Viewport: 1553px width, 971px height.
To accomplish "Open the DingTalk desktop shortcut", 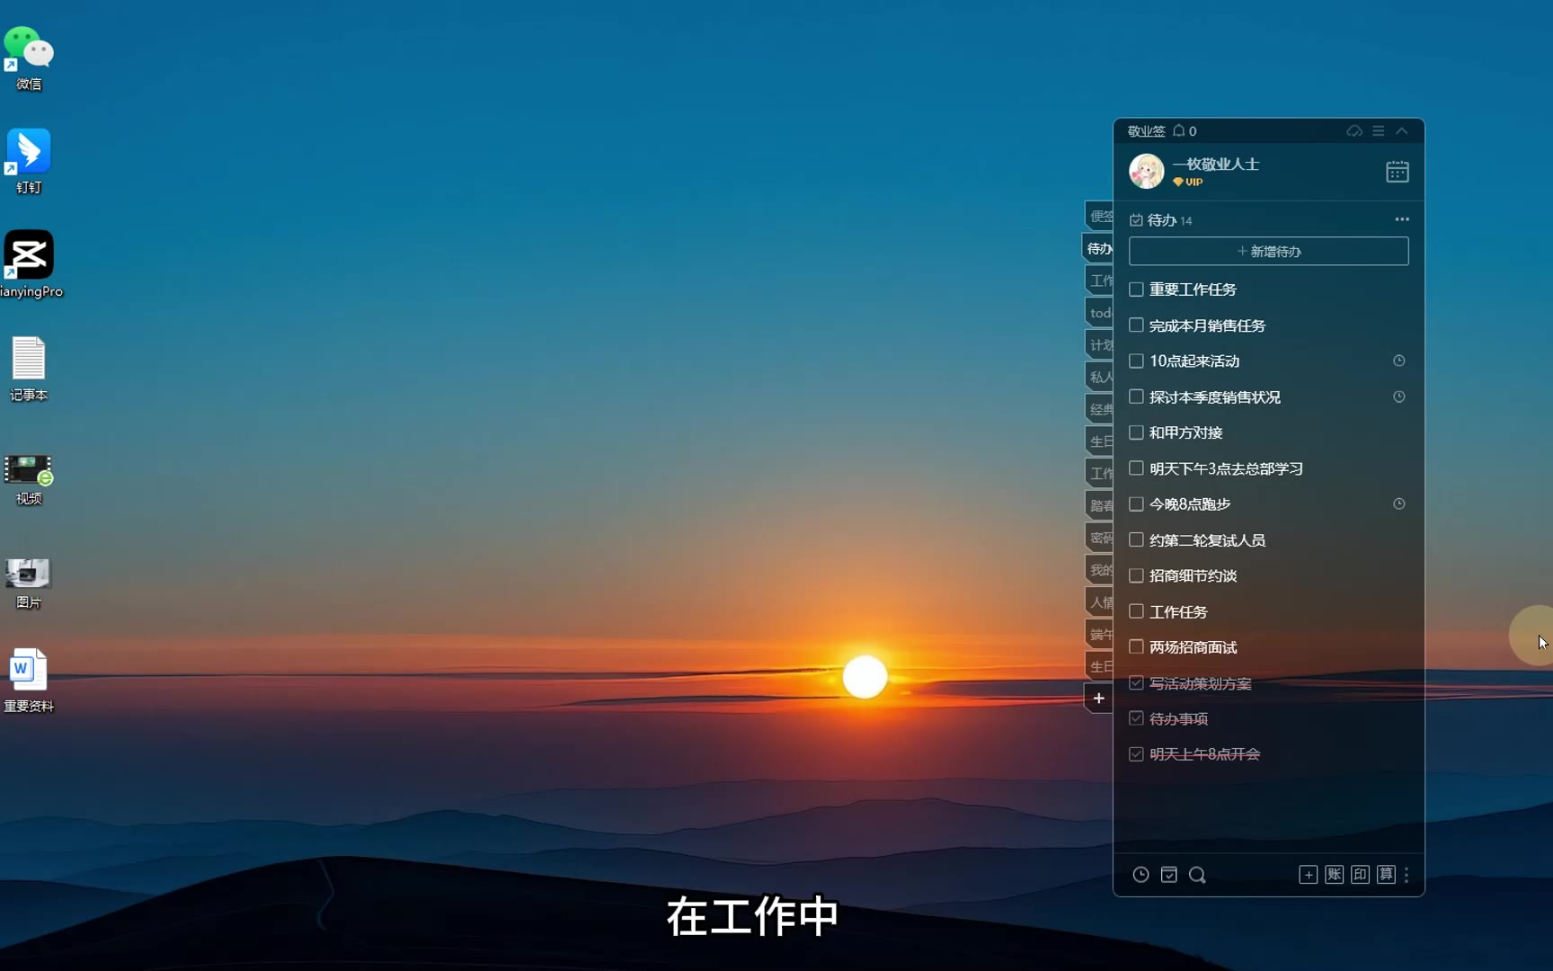I will (x=29, y=161).
